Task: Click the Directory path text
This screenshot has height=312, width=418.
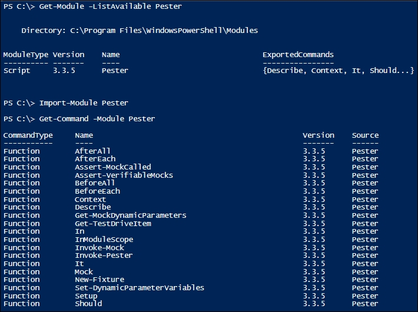Action: tap(140, 31)
